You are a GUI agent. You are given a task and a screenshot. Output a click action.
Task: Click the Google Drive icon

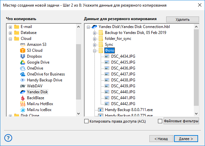click(x=23, y=62)
